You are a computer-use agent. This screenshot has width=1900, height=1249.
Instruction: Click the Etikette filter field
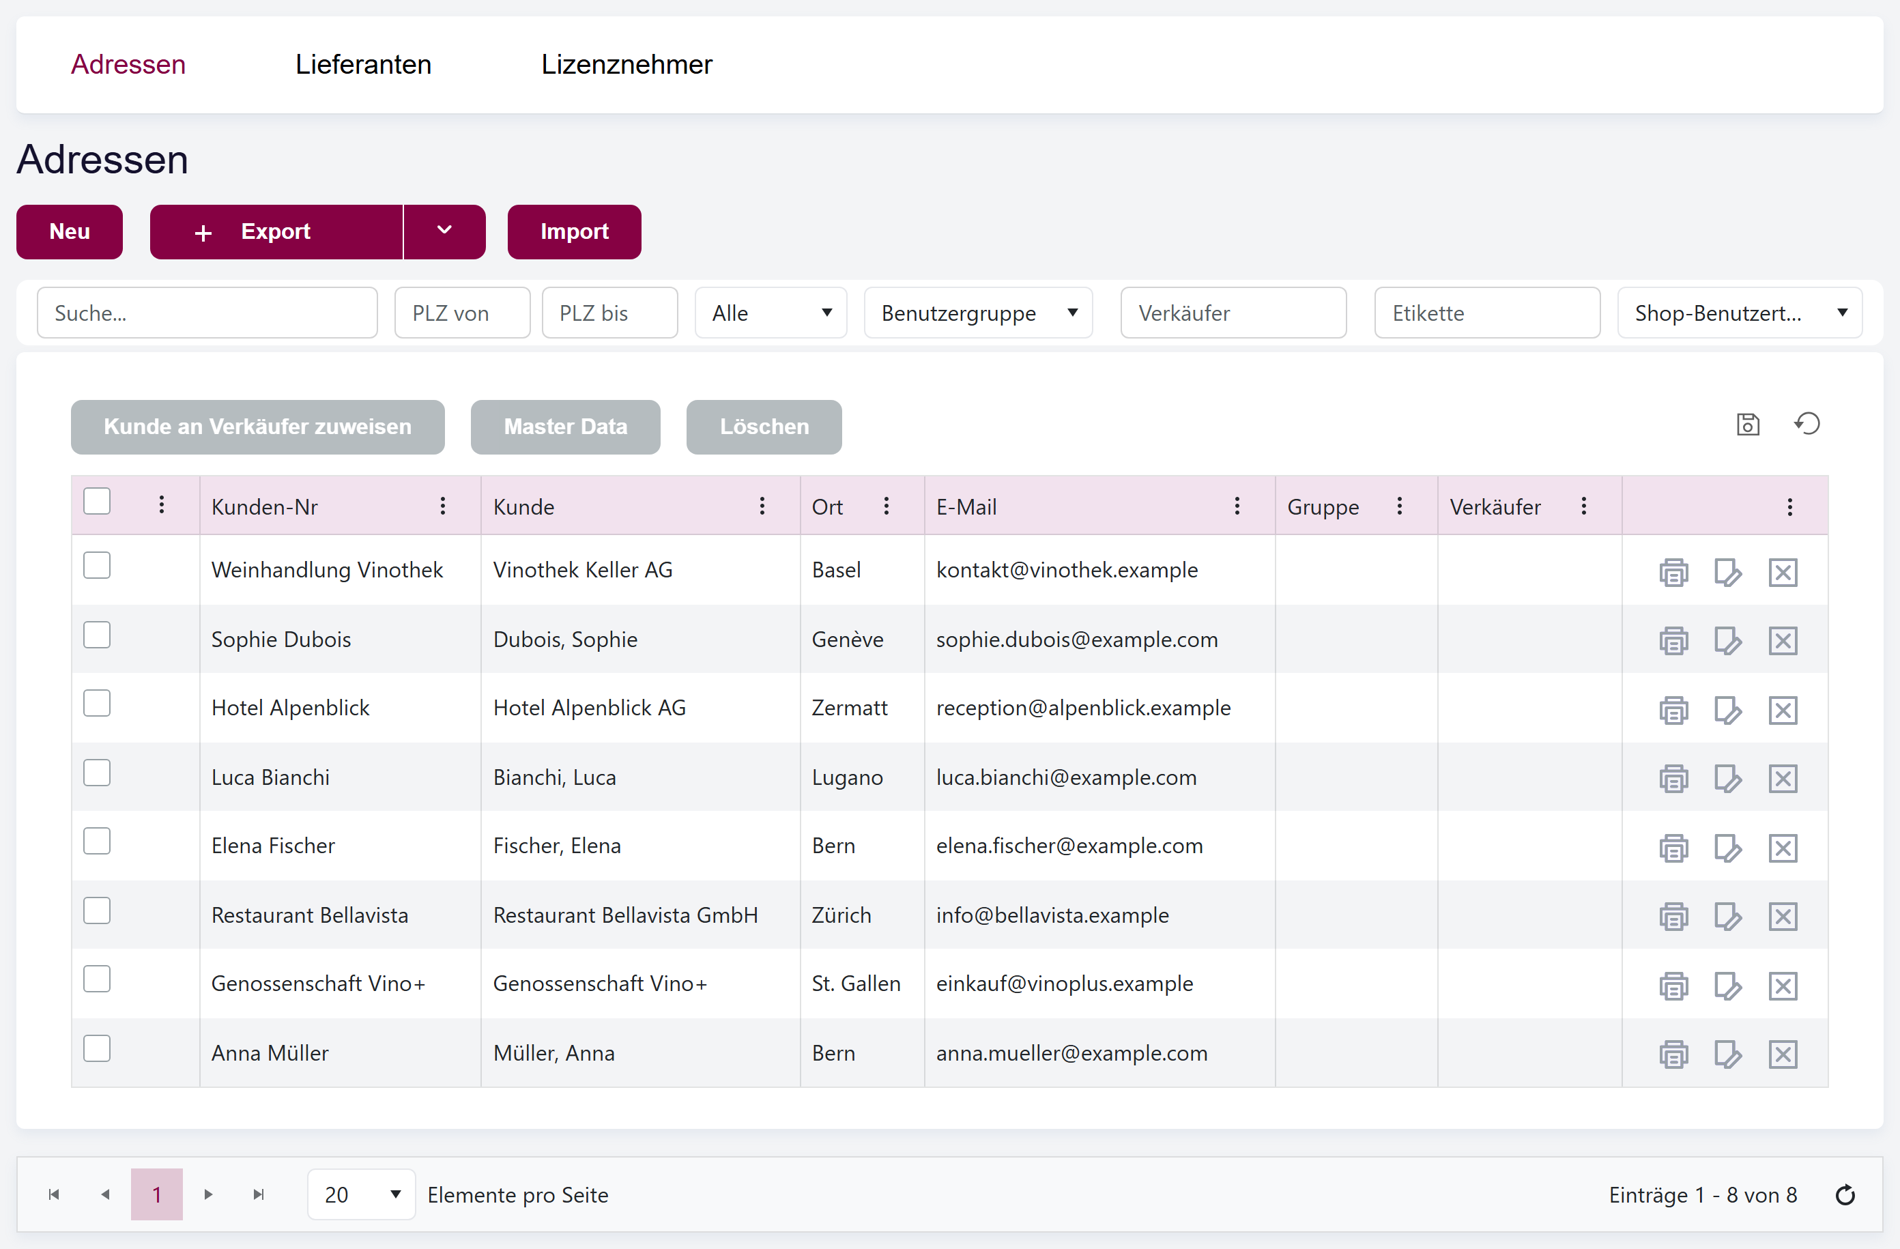(x=1487, y=313)
